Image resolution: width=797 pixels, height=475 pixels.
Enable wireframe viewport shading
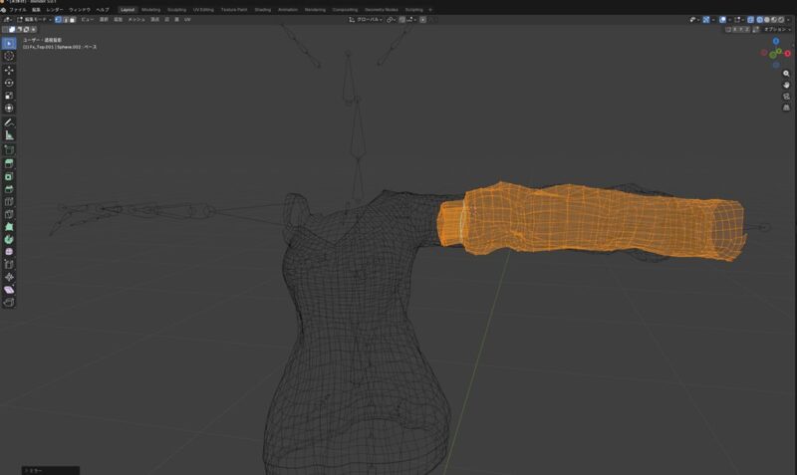pyautogui.click(x=760, y=19)
